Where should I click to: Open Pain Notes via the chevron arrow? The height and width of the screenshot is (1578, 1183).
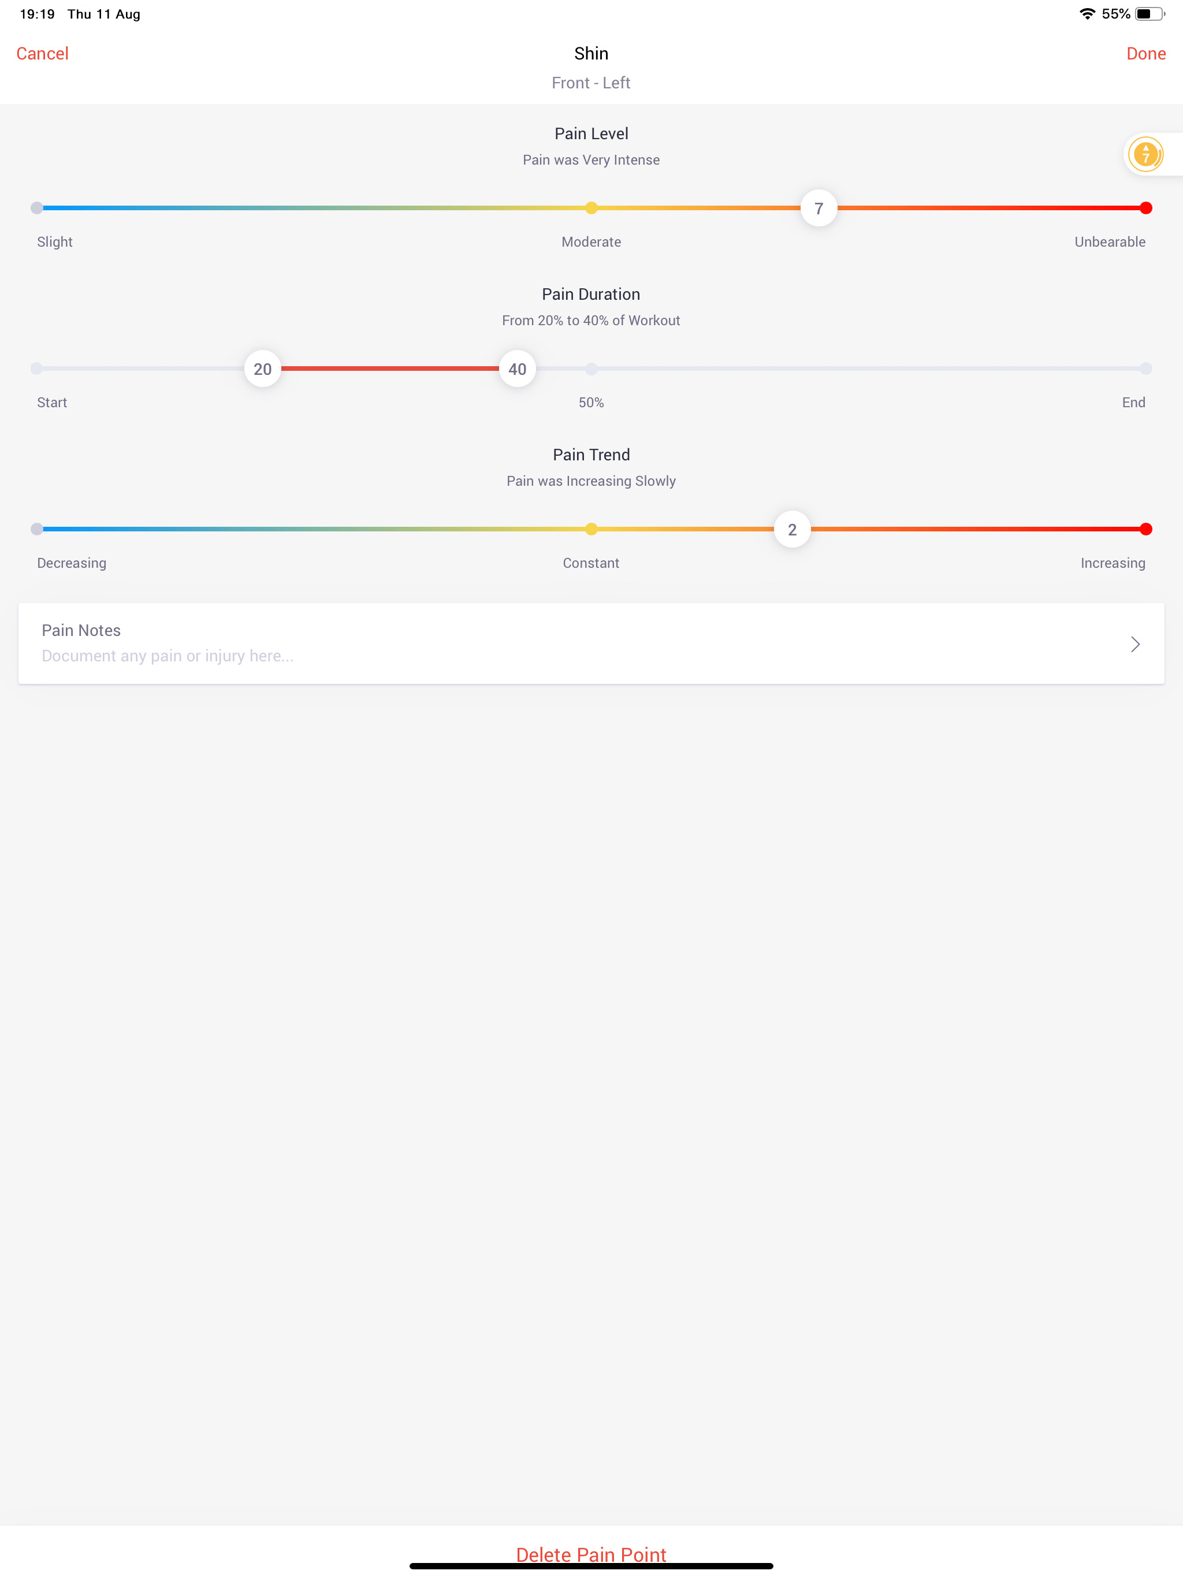(x=1135, y=643)
